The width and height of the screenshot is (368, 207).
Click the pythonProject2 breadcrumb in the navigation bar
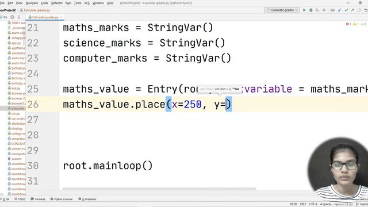[7, 10]
